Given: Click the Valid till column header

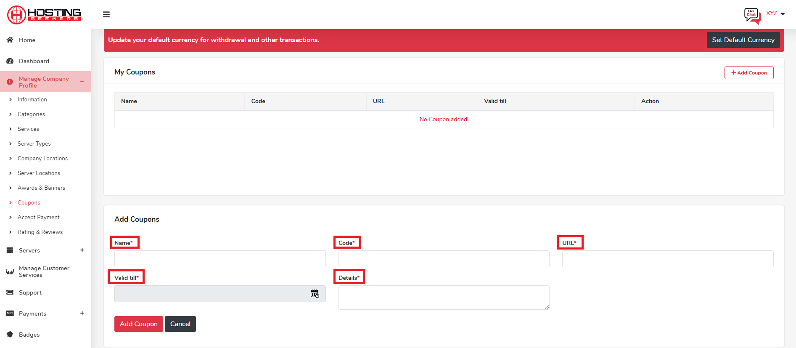Looking at the screenshot, I should pyautogui.click(x=495, y=101).
